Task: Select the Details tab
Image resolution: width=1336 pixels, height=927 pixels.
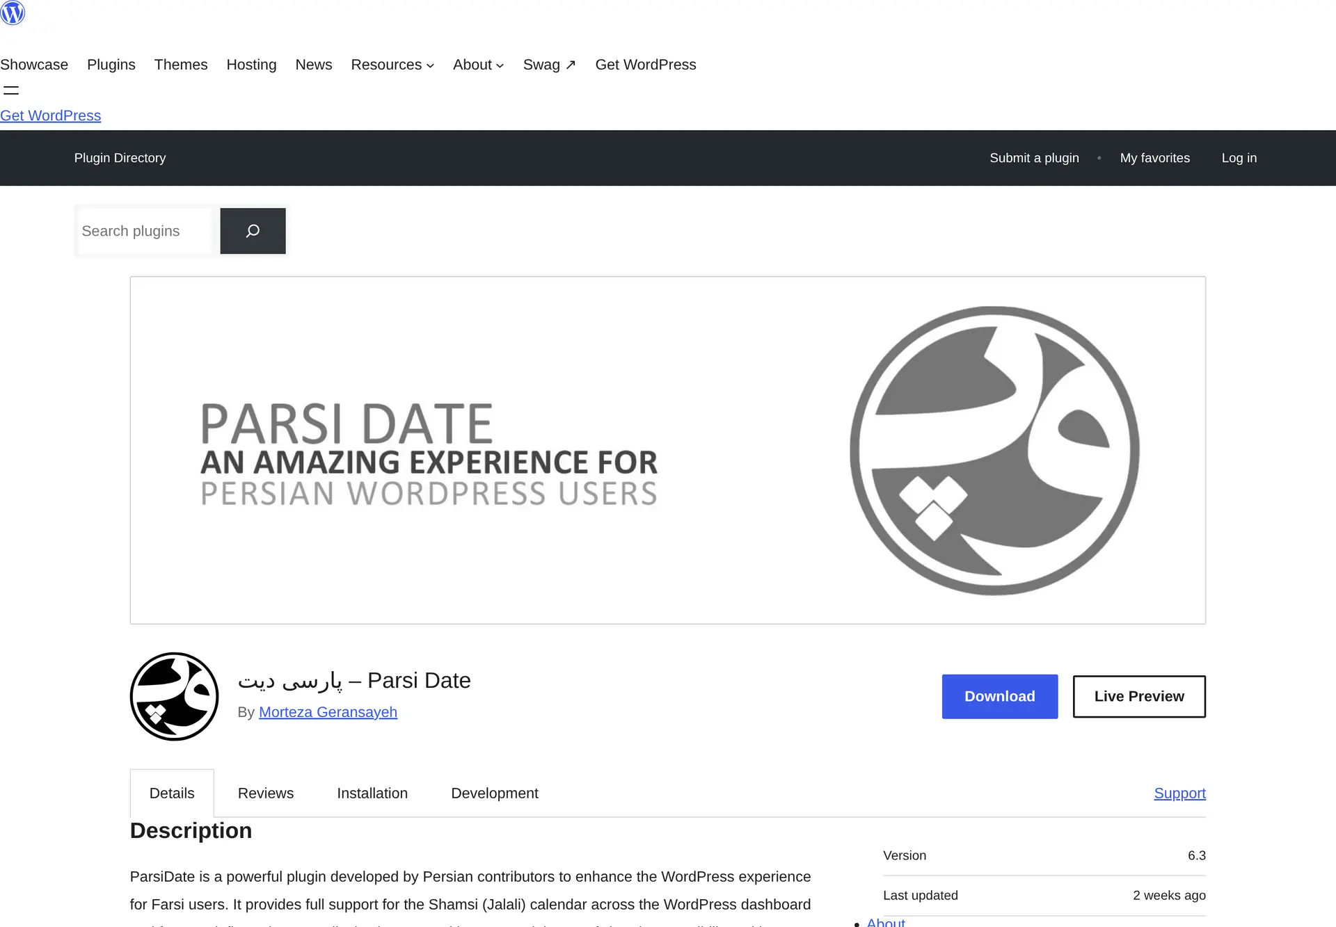Action: (x=172, y=793)
